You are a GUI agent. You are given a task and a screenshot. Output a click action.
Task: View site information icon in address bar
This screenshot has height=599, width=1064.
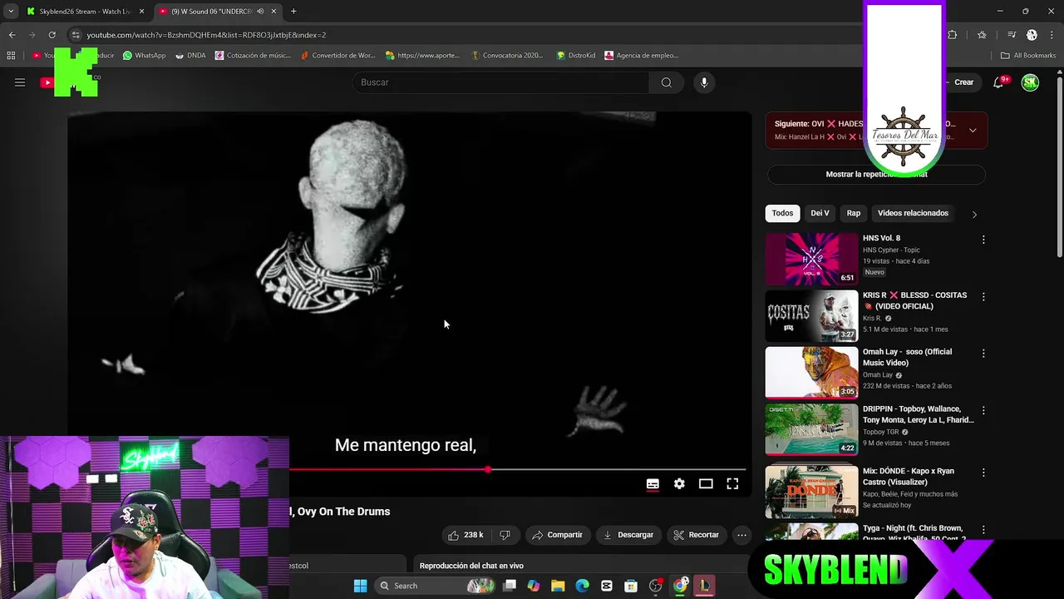76,35
